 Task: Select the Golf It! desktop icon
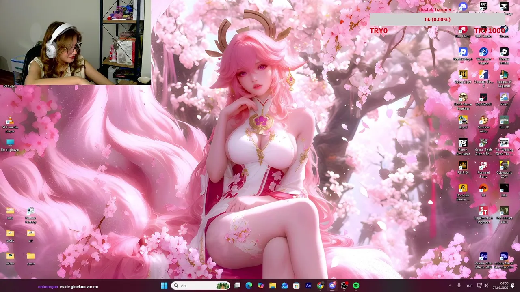tap(504, 122)
